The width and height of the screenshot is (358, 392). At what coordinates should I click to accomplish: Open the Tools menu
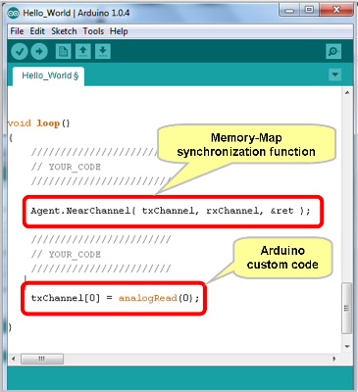[x=93, y=31]
